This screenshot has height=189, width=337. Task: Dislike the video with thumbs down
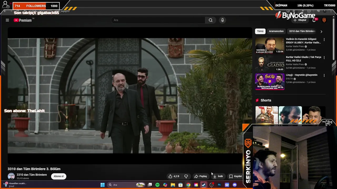click(186, 176)
